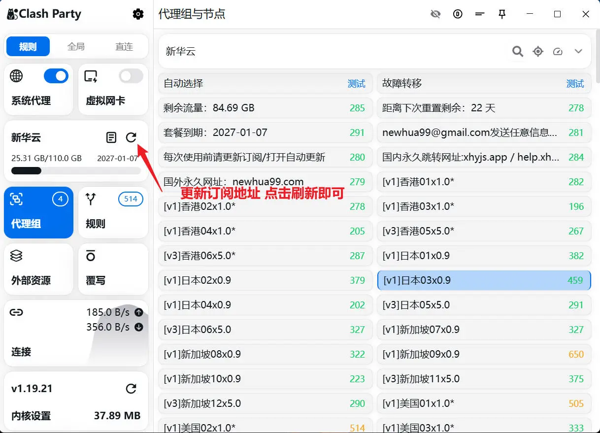
Task: Switch to 全局 mode tab
Action: (75, 46)
